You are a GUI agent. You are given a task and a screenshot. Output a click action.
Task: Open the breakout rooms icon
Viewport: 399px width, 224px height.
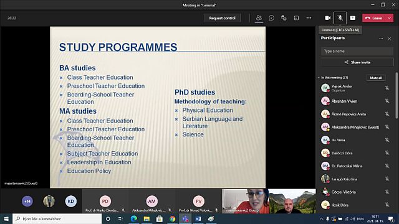[x=296, y=18]
